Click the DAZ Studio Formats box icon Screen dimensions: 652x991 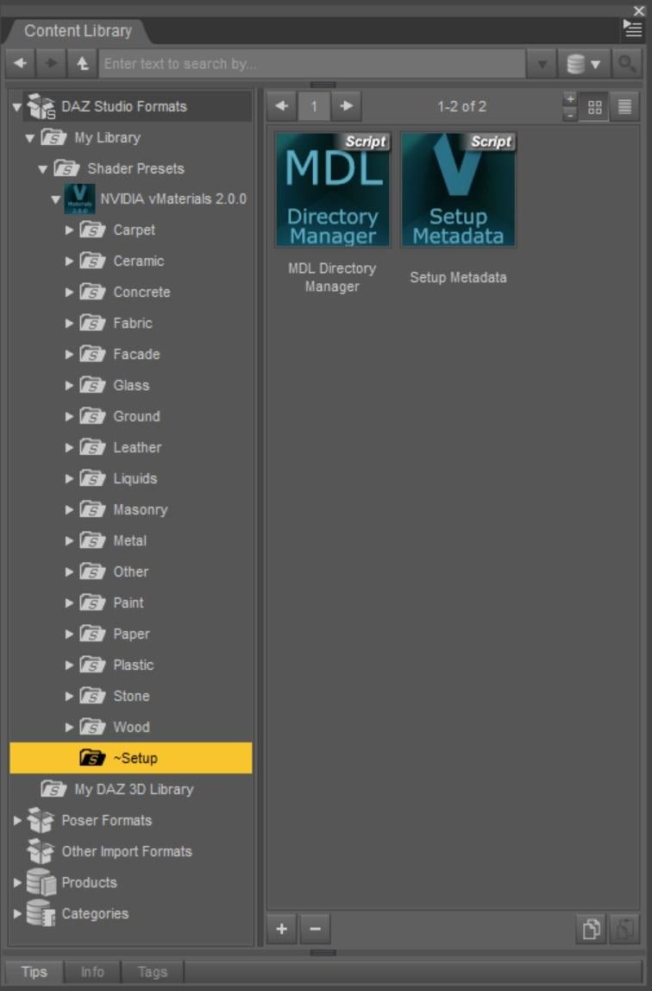pos(41,106)
